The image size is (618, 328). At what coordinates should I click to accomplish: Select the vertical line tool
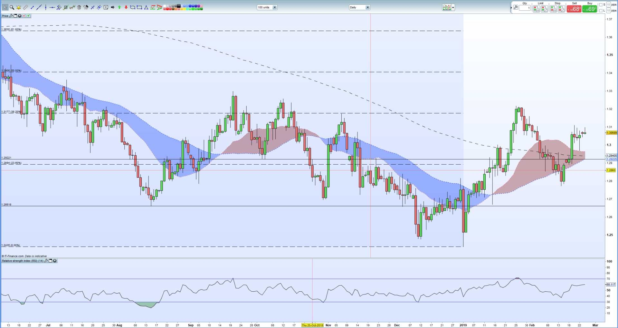tap(46, 7)
